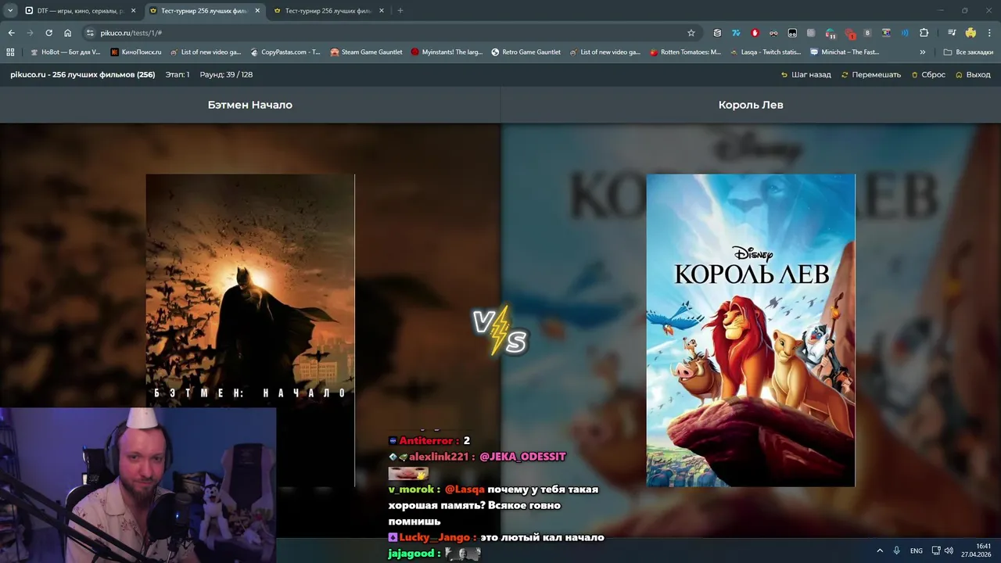Open the CopyPastas.com bookmark

coord(285,52)
